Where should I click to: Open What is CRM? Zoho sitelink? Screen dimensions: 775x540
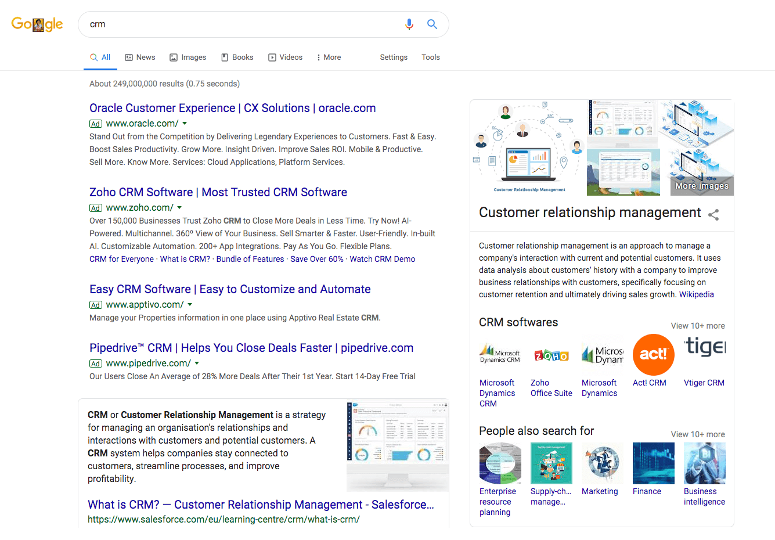tap(185, 259)
